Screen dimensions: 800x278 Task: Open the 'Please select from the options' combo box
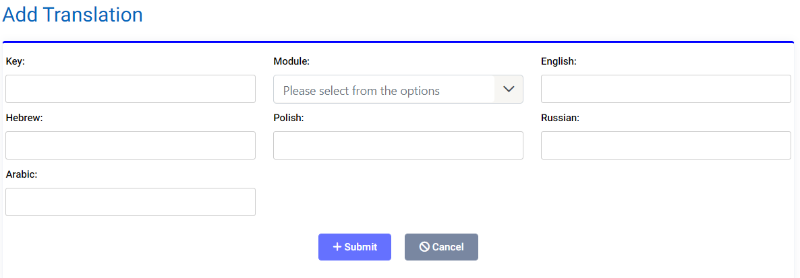384,90
